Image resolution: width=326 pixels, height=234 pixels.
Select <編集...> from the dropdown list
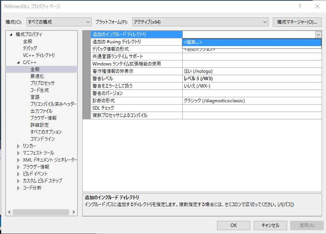(x=251, y=42)
